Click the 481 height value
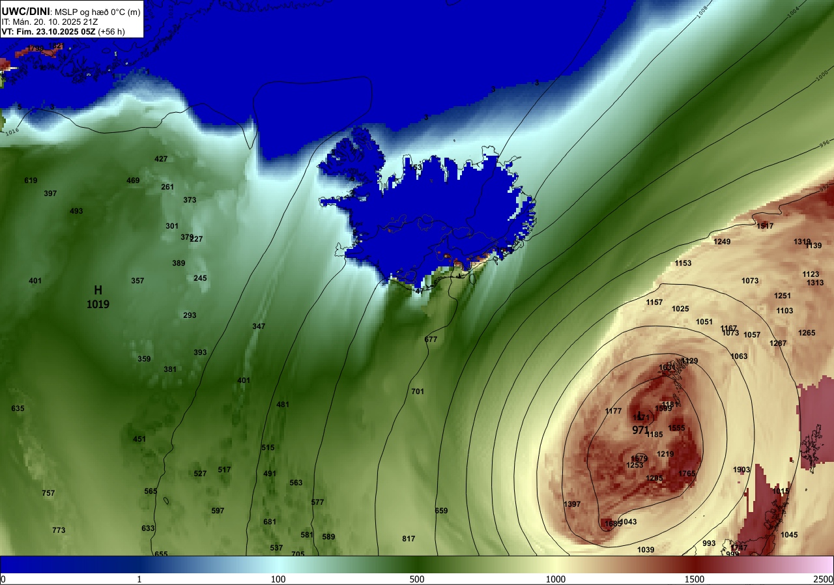 click(283, 405)
